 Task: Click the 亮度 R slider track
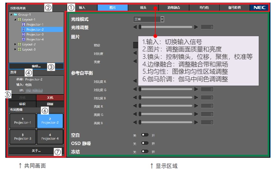pyautogui.click(x=166, y=106)
